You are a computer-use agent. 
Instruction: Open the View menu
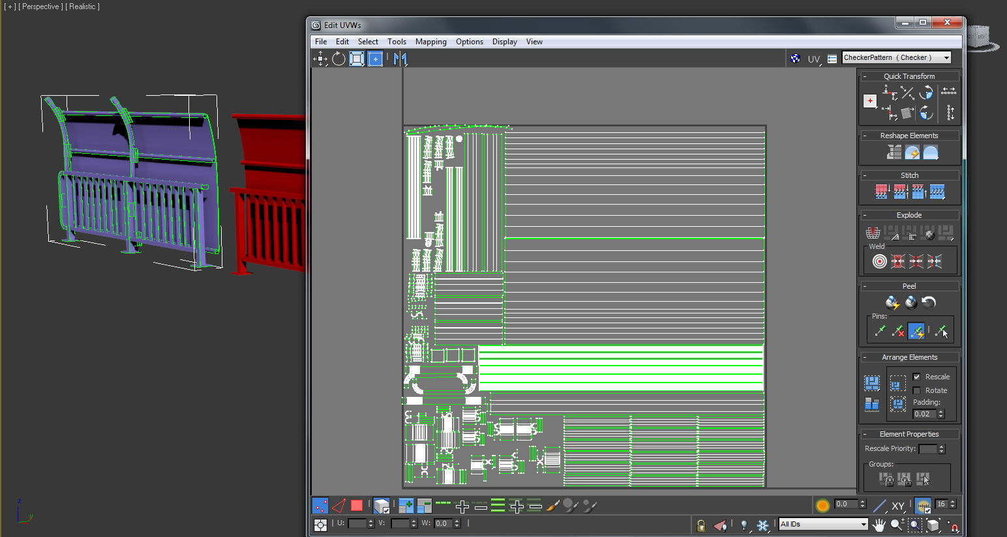tap(534, 41)
